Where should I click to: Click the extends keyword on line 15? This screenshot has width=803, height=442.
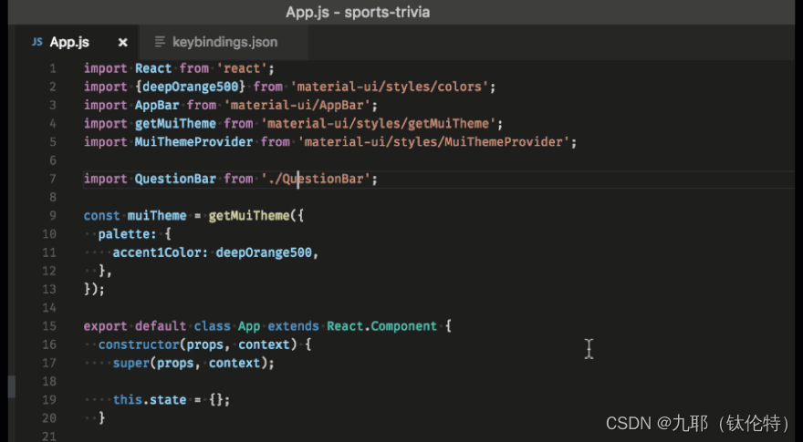[294, 326]
